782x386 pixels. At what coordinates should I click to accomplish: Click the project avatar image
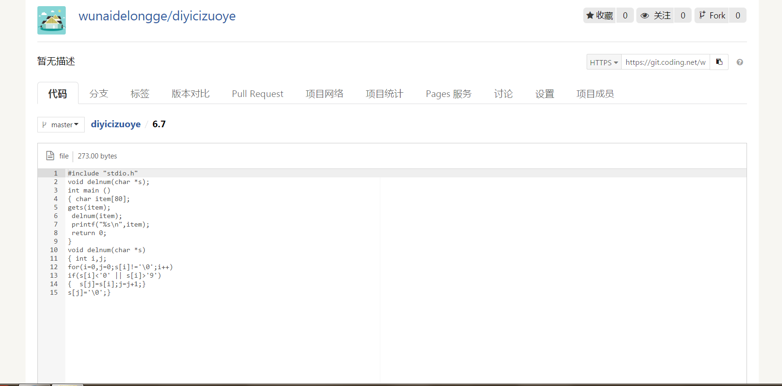pyautogui.click(x=52, y=20)
